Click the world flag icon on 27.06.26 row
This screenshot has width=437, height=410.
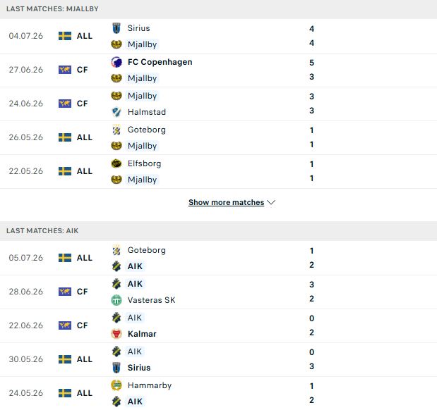65,70
